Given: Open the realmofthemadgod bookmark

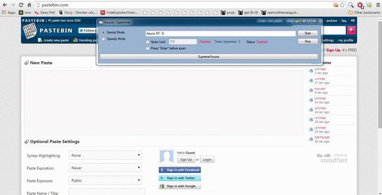Looking at the screenshot, I should coord(280,12).
